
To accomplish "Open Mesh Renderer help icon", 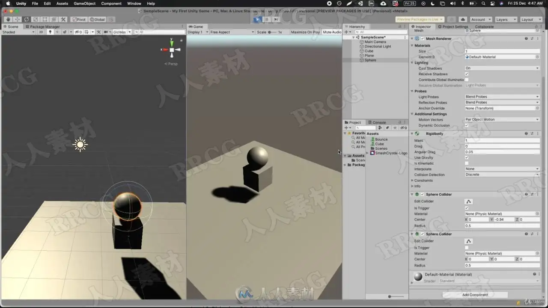I will [x=526, y=38].
